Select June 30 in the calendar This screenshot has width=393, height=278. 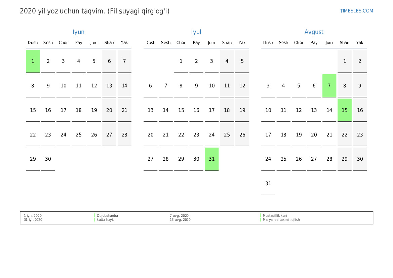pos(48,159)
